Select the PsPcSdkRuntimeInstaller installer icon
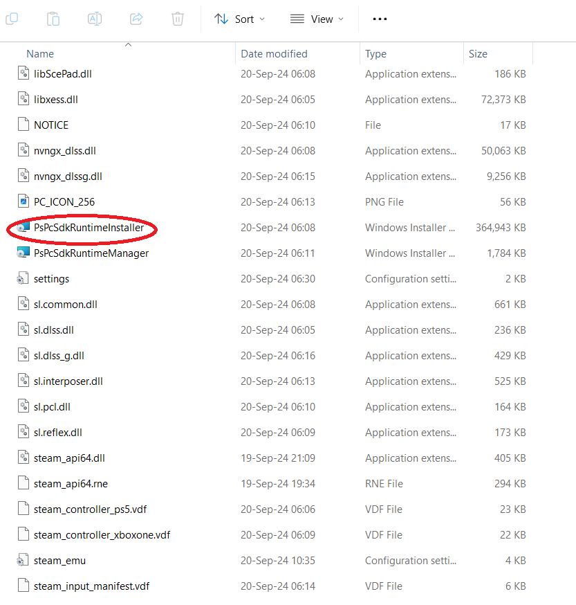 (x=23, y=227)
